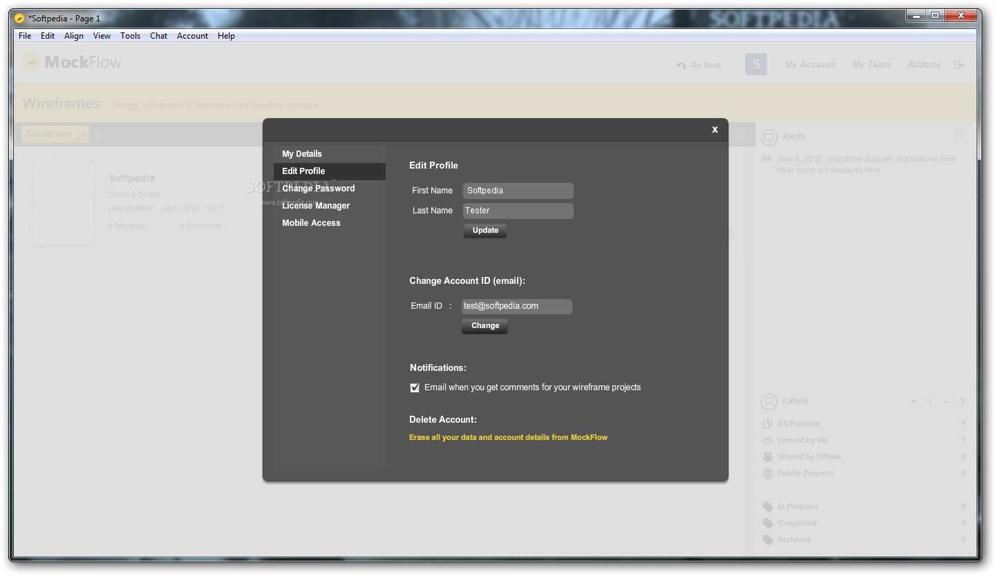Open the Chat menu
Screen dimensions: 996x576
pos(159,36)
